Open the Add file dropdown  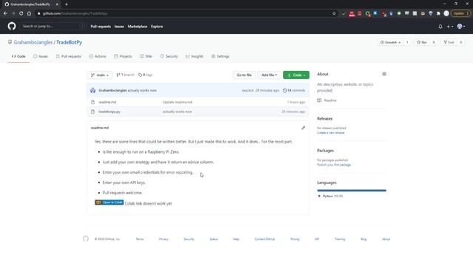[x=269, y=75]
